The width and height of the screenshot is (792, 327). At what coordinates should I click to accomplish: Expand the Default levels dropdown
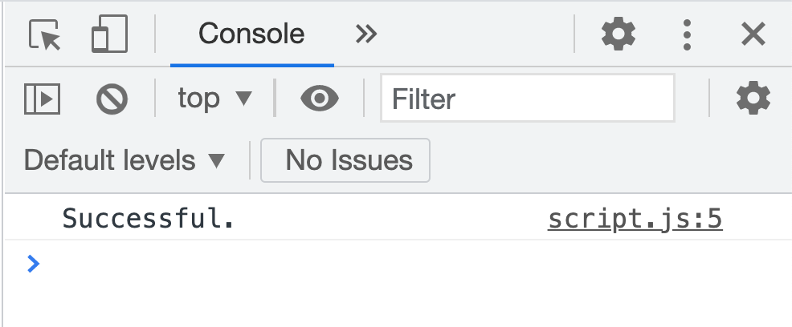click(x=125, y=160)
